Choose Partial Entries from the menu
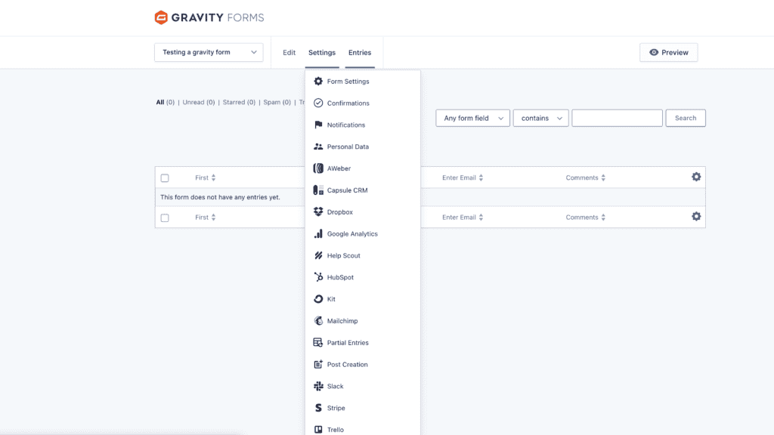This screenshot has width=774, height=435. pos(363,342)
